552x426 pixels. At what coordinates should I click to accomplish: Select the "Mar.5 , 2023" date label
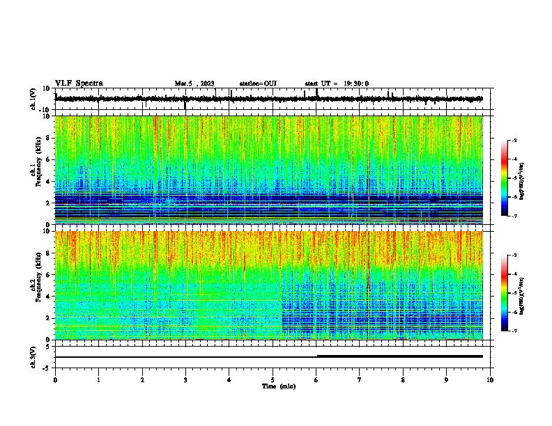[x=194, y=84]
